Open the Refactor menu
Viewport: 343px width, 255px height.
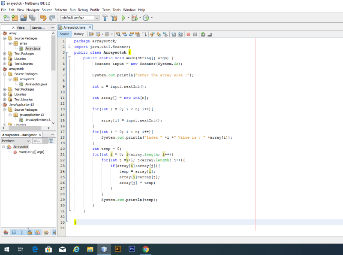pyautogui.click(x=60, y=9)
